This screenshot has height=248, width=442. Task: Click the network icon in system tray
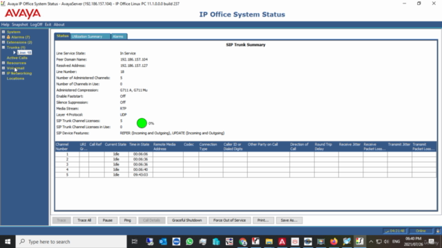(x=379, y=242)
